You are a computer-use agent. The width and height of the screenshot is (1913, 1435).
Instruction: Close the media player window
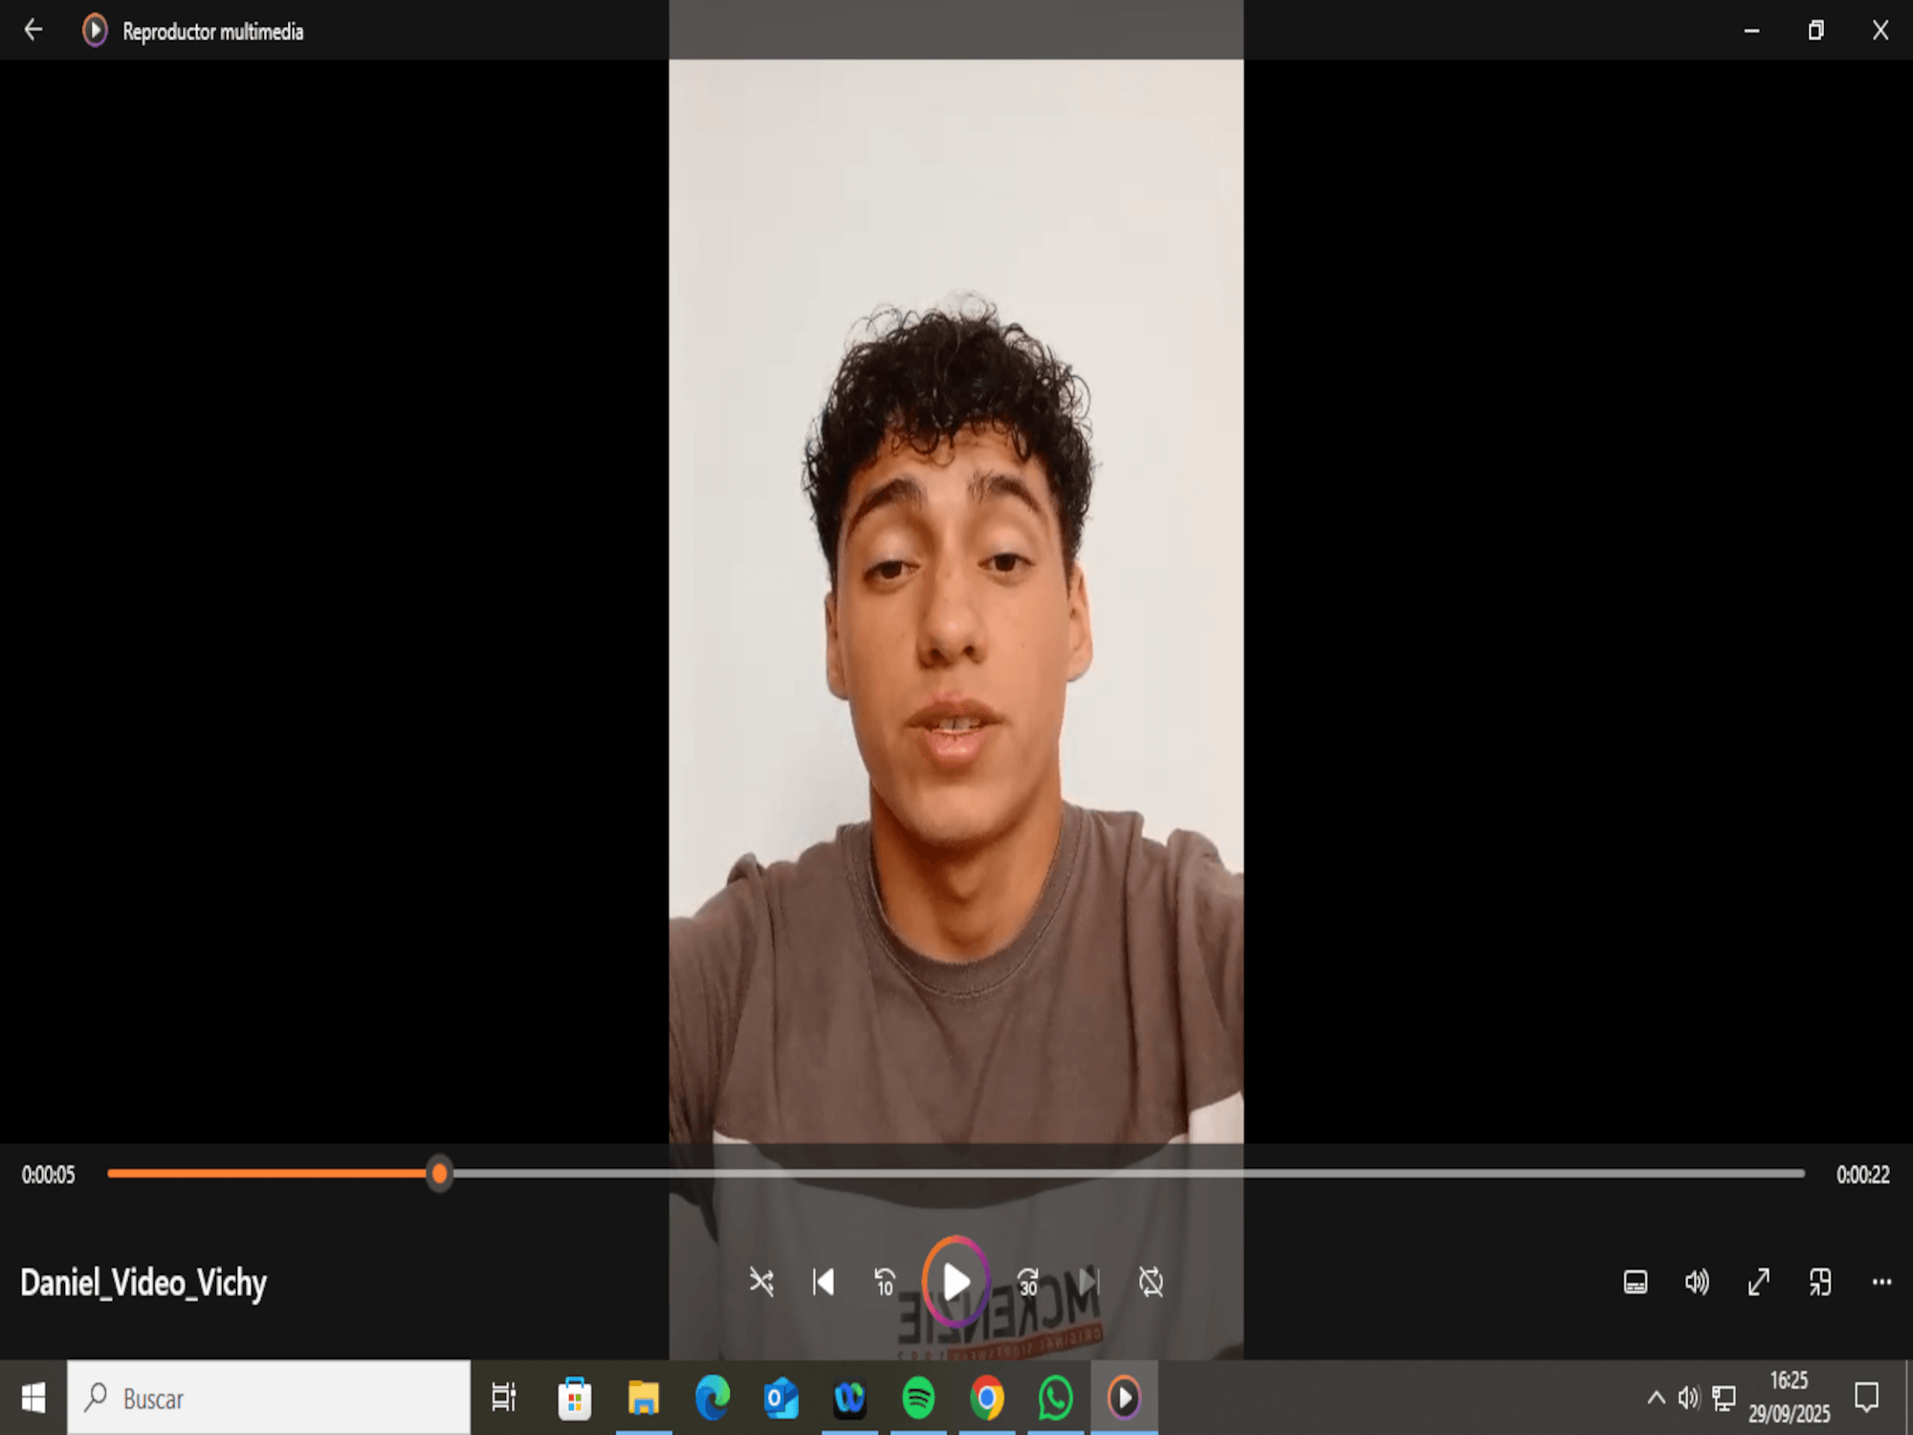[x=1880, y=31]
